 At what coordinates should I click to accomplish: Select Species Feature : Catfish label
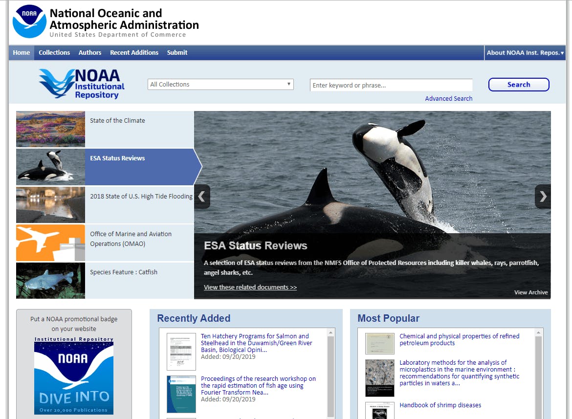124,272
